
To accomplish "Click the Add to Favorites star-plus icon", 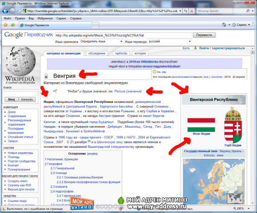I will coord(13,25).
